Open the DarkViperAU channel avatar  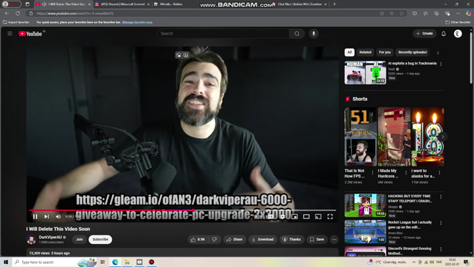(x=31, y=239)
